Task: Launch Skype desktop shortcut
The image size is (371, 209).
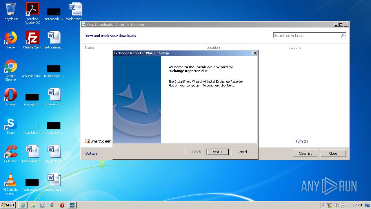Action: 10,125
